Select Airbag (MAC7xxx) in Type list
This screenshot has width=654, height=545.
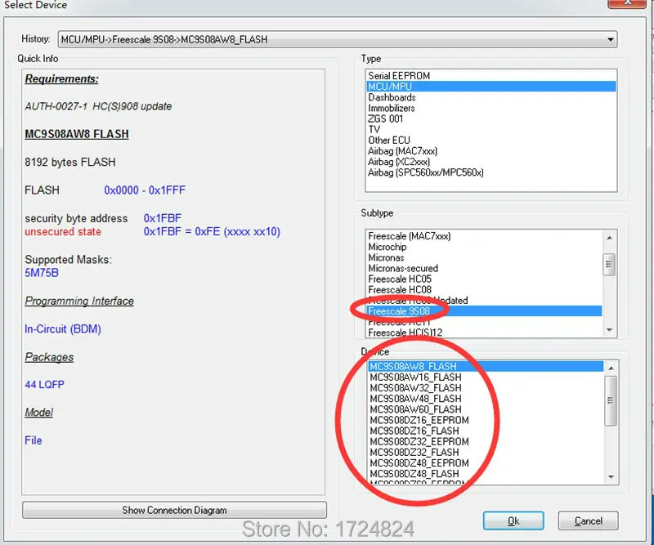click(491, 151)
